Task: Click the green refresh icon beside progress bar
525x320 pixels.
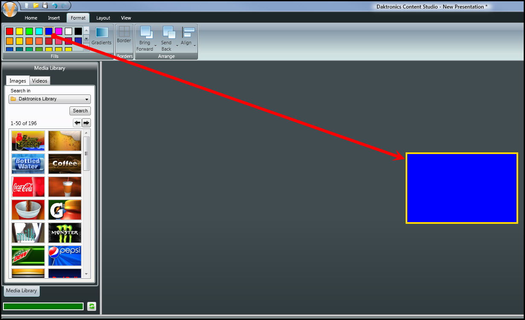Action: click(92, 306)
